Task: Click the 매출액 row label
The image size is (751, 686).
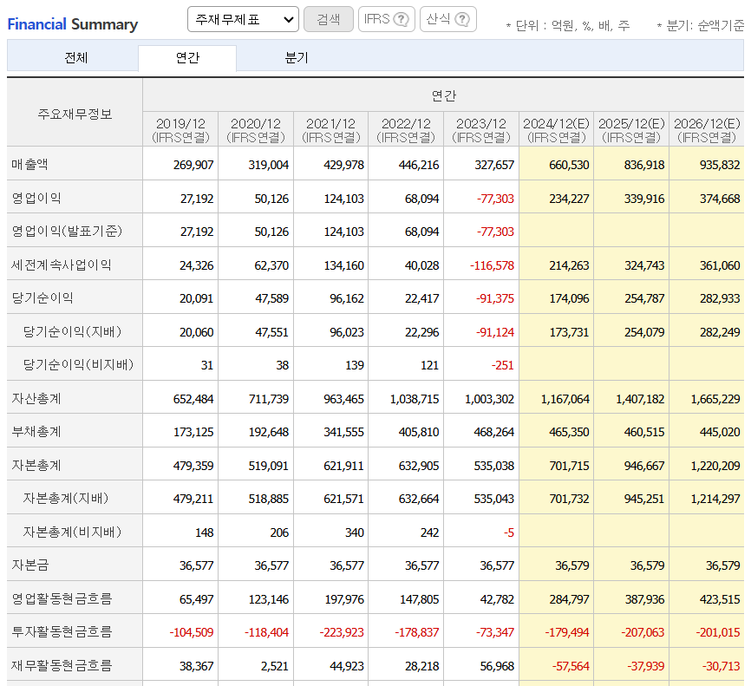Action: 29,164
